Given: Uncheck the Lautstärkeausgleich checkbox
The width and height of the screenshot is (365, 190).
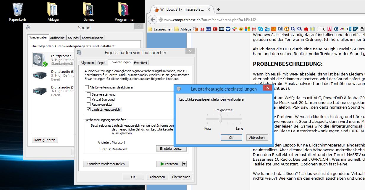Looking at the screenshot, I should coord(88,110).
